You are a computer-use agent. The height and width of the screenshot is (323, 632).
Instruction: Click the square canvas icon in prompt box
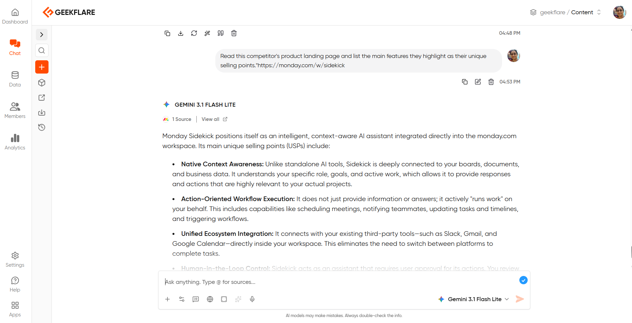pyautogui.click(x=224, y=299)
